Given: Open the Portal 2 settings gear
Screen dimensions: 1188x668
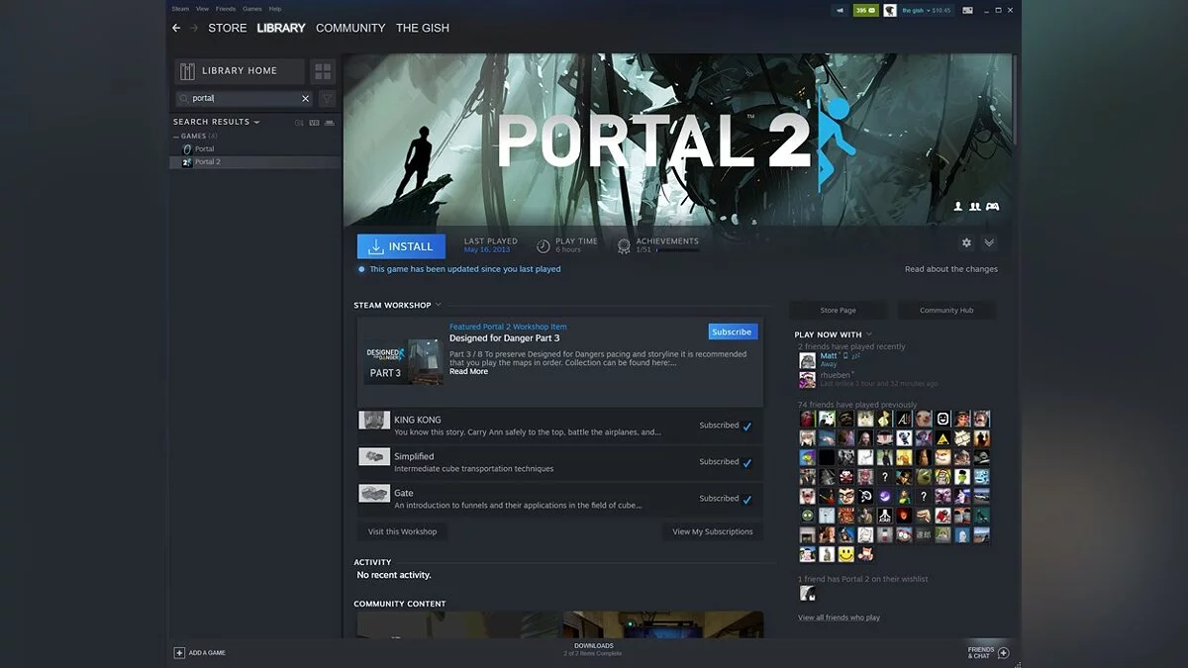Looking at the screenshot, I should [x=966, y=243].
